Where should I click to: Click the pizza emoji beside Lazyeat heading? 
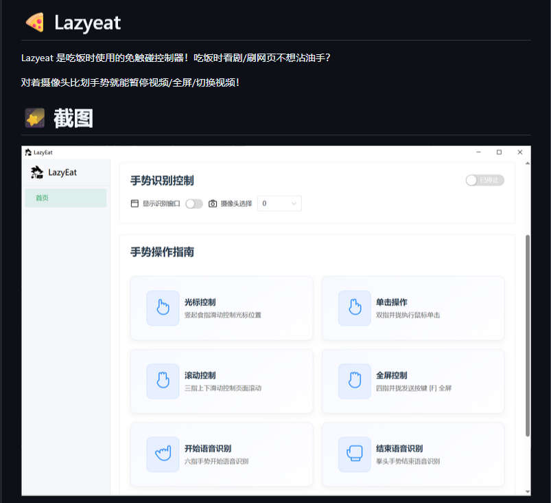tap(35, 23)
